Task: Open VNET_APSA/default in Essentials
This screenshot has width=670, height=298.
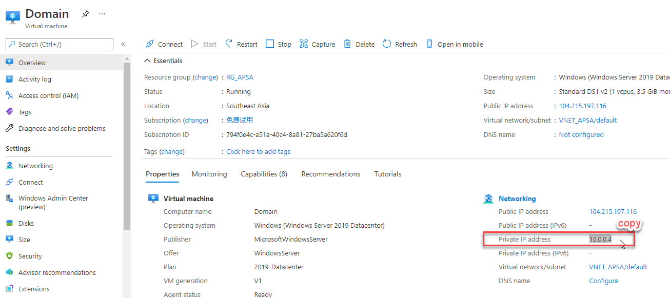Action: point(587,121)
